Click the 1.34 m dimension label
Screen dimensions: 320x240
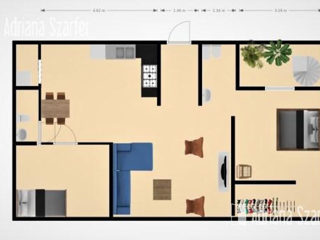[x=219, y=11]
